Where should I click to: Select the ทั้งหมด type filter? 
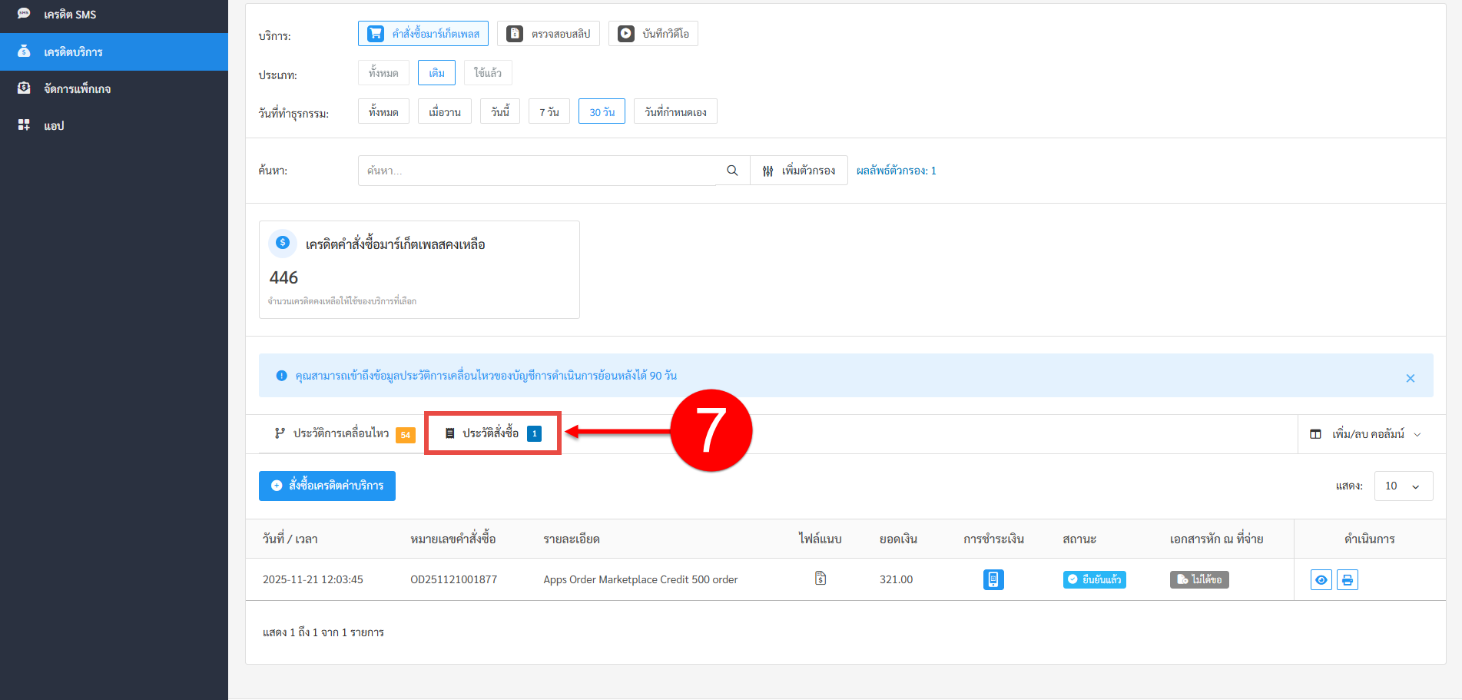383,73
